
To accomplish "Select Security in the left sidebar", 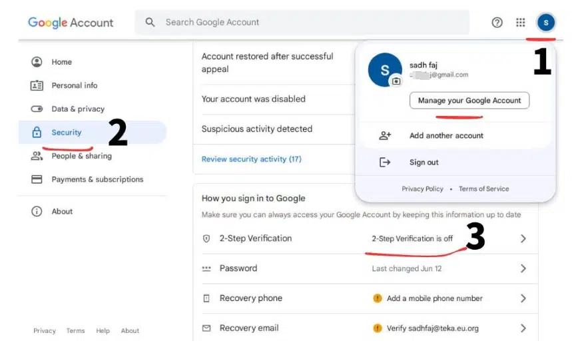I will pyautogui.click(x=67, y=133).
